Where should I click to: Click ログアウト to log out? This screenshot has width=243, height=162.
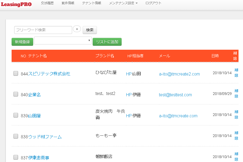[x=153, y=3]
